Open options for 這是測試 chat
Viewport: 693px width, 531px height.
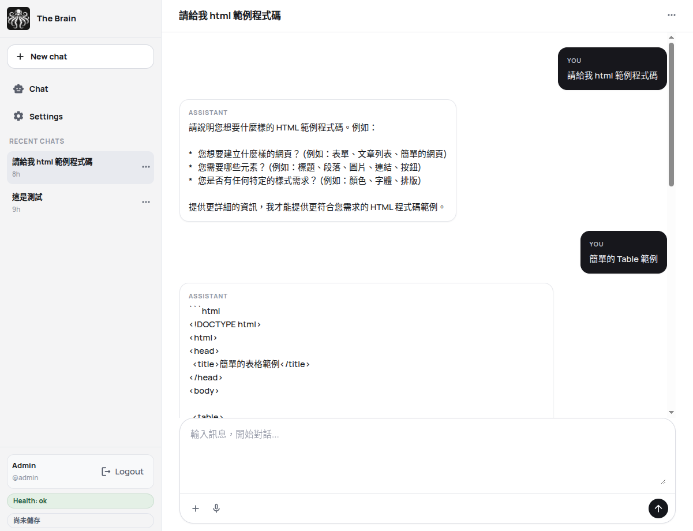point(146,202)
